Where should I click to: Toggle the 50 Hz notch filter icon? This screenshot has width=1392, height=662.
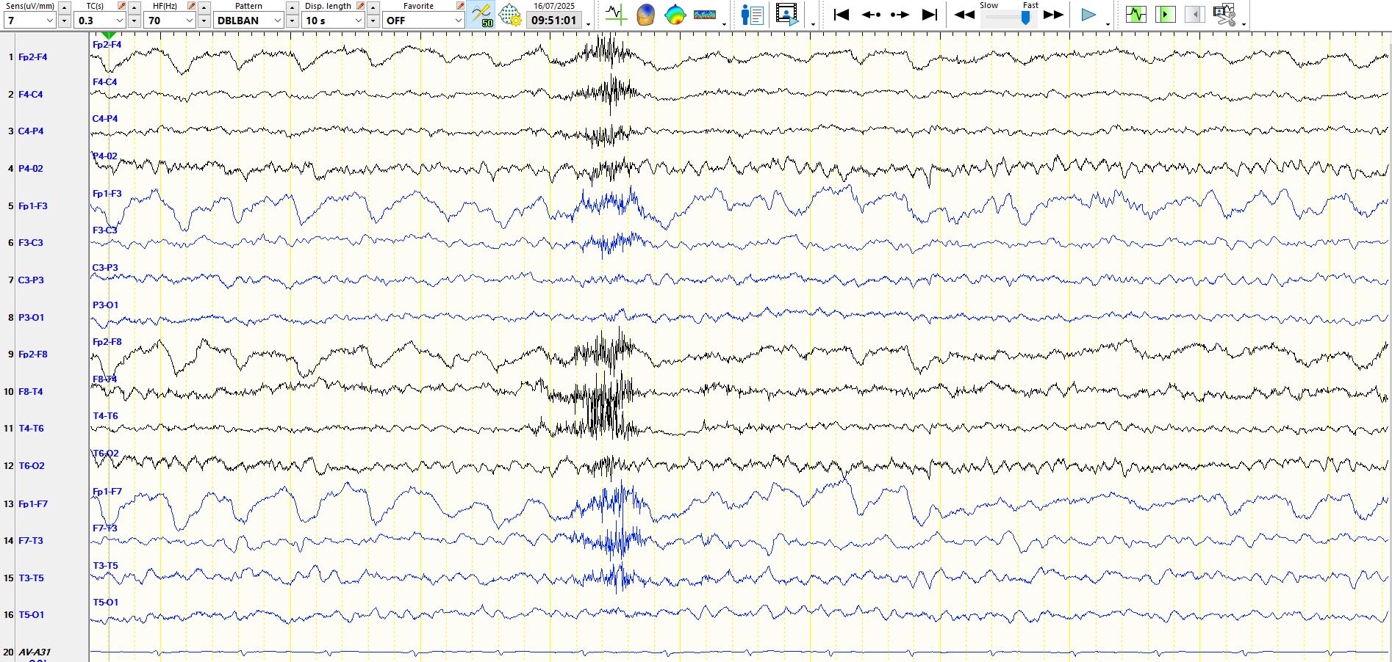tap(481, 15)
